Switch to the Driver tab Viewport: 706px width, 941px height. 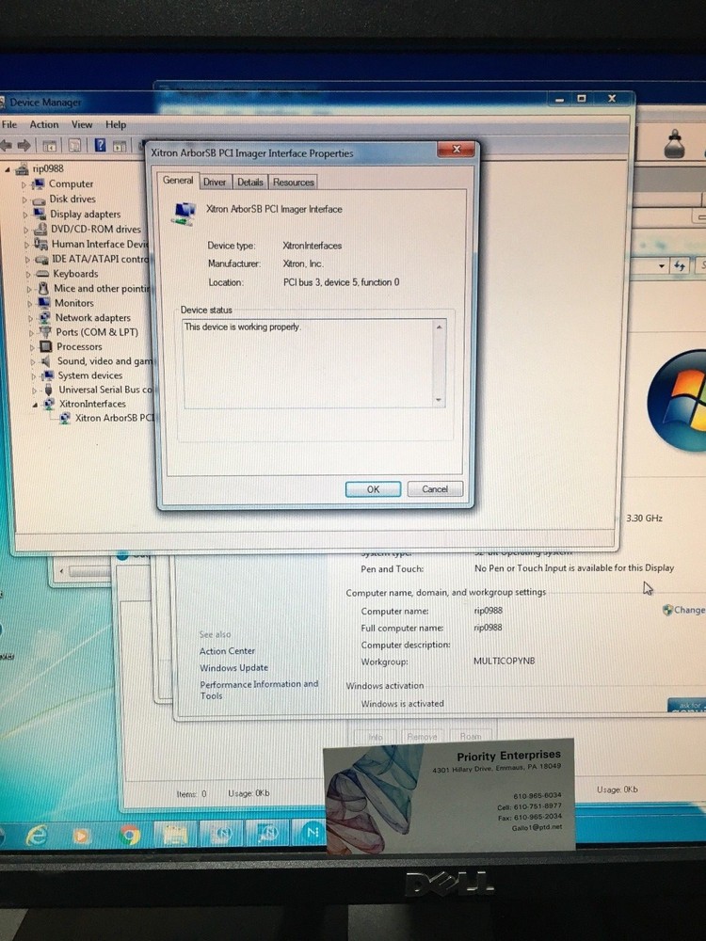point(215,182)
